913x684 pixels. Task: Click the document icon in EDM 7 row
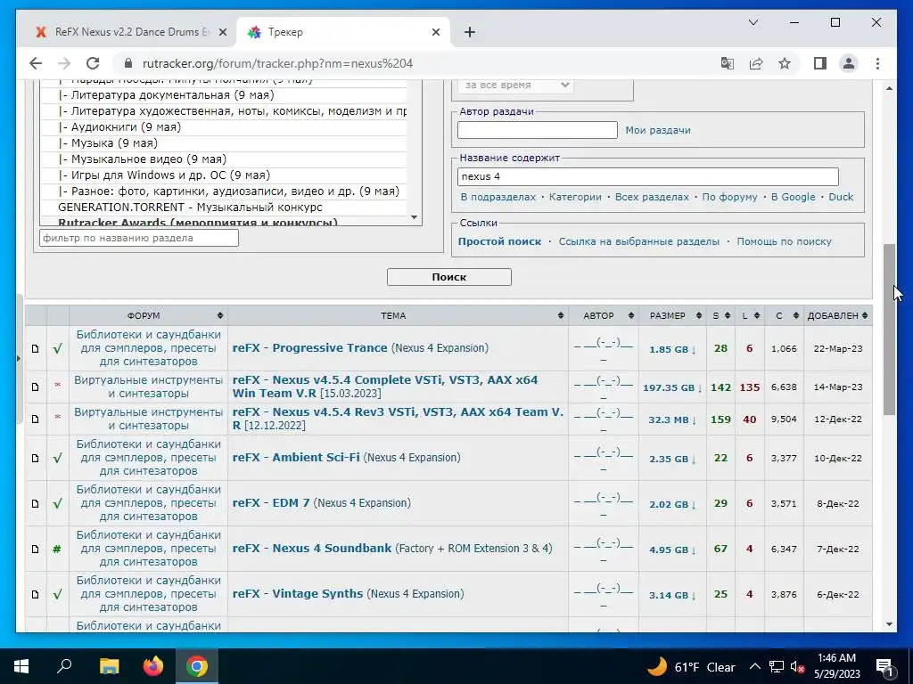(x=36, y=503)
